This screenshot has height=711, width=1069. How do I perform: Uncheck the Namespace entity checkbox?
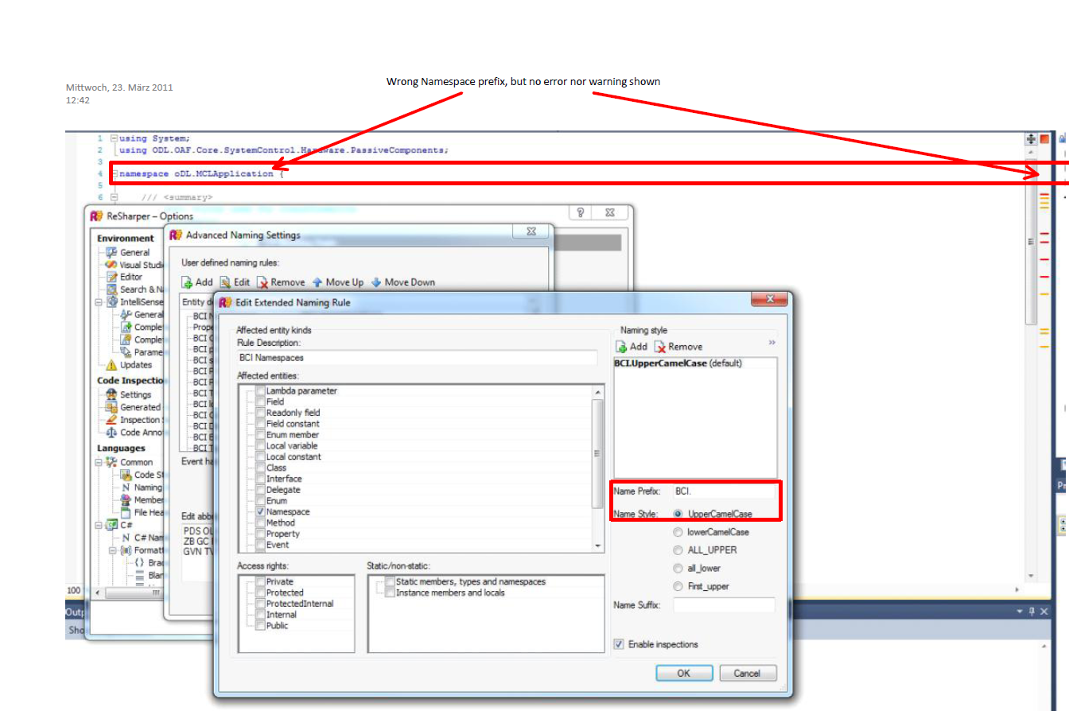(x=260, y=512)
